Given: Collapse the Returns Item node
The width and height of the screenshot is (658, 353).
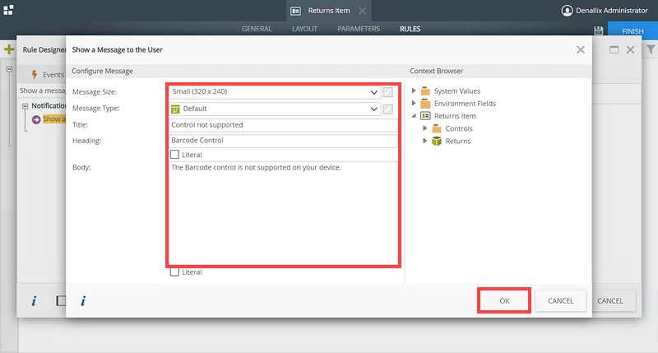Looking at the screenshot, I should (414, 116).
